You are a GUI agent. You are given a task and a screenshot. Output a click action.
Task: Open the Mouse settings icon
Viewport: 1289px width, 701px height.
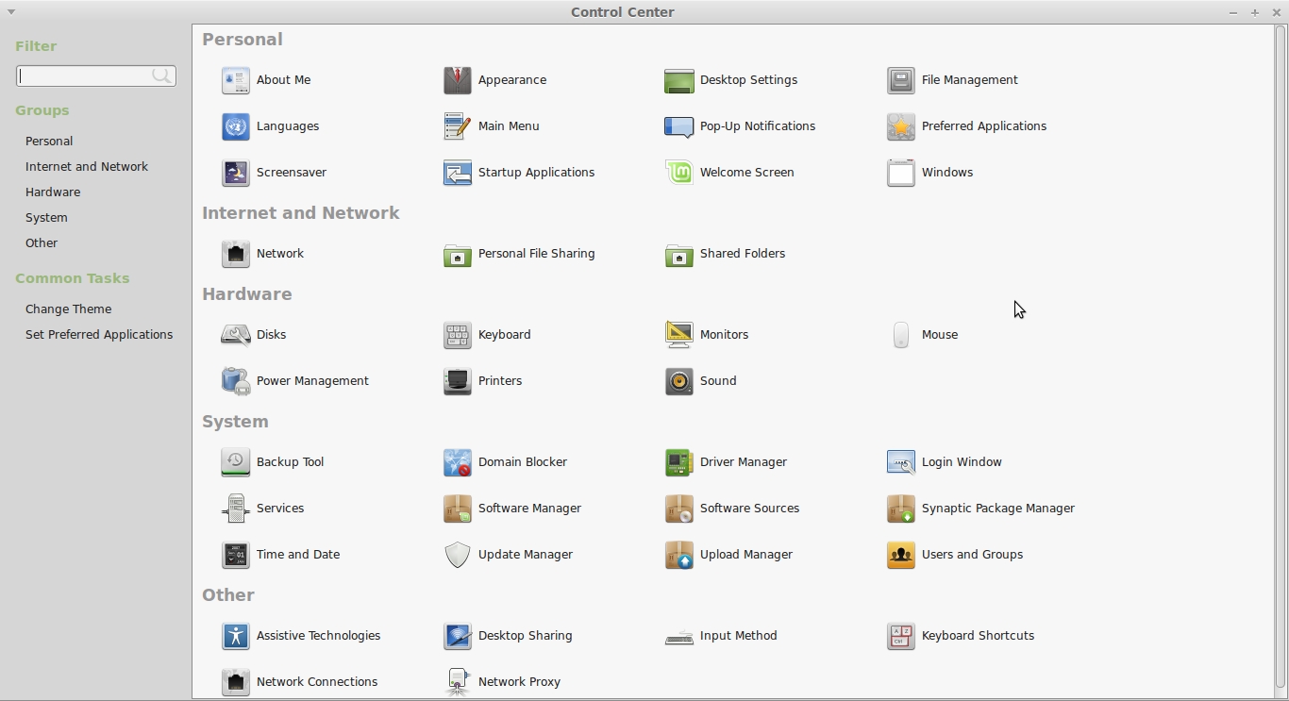pos(900,335)
